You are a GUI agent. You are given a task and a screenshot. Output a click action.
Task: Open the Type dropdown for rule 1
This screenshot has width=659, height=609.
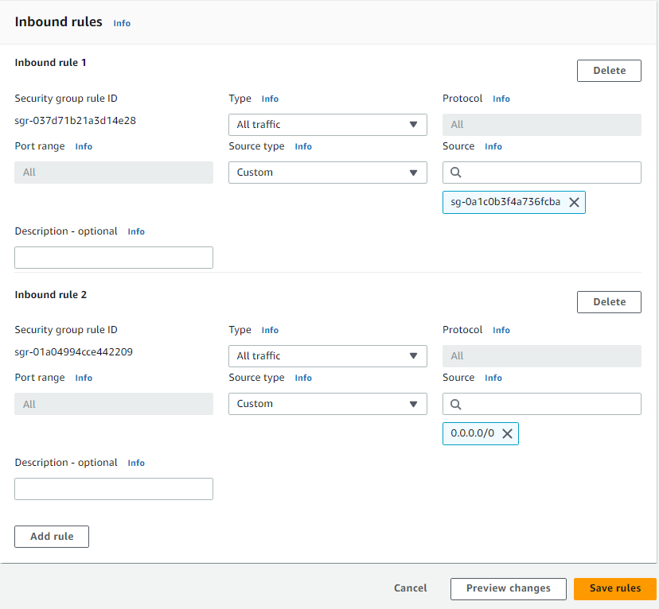pyautogui.click(x=327, y=125)
